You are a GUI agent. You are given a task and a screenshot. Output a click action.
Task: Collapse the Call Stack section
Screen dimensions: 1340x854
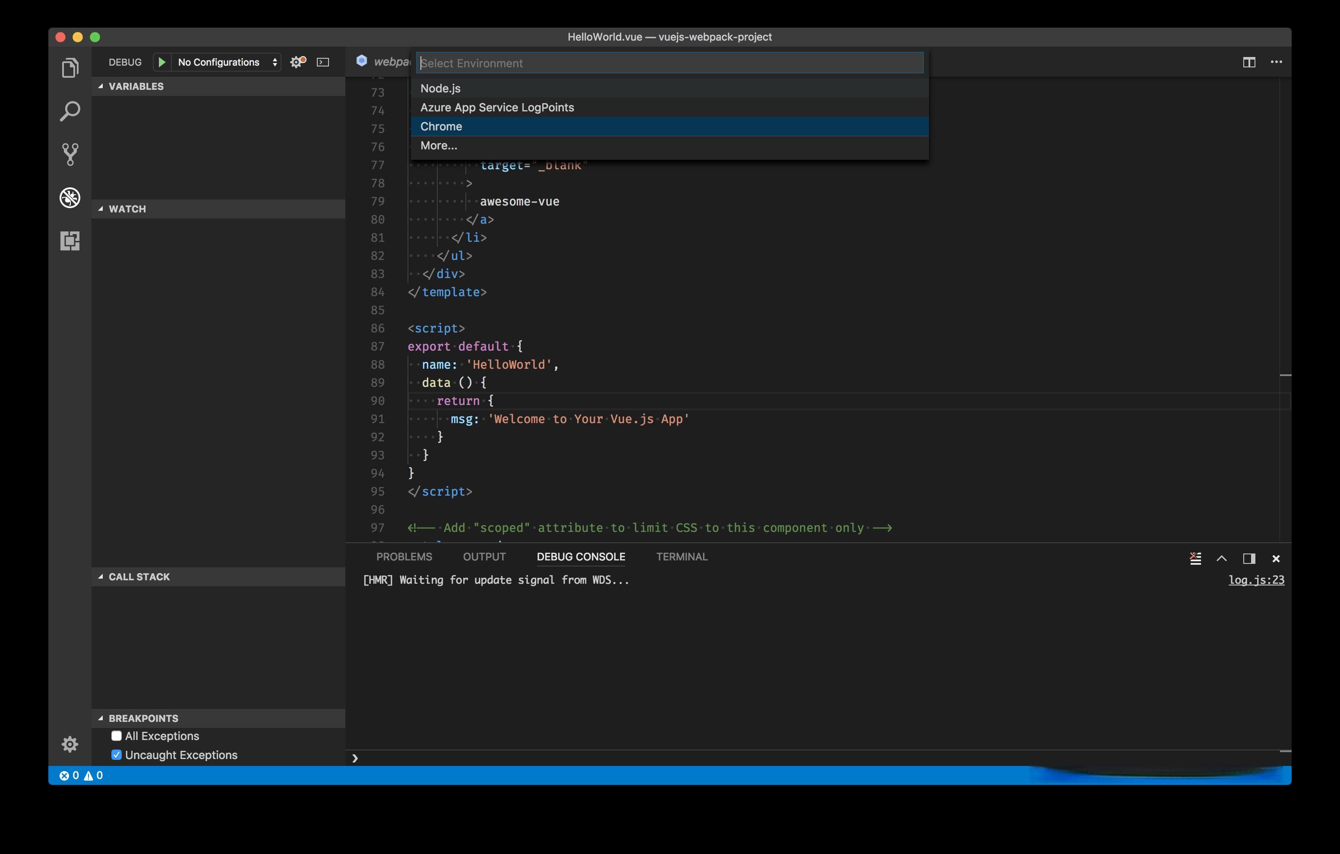(x=218, y=577)
